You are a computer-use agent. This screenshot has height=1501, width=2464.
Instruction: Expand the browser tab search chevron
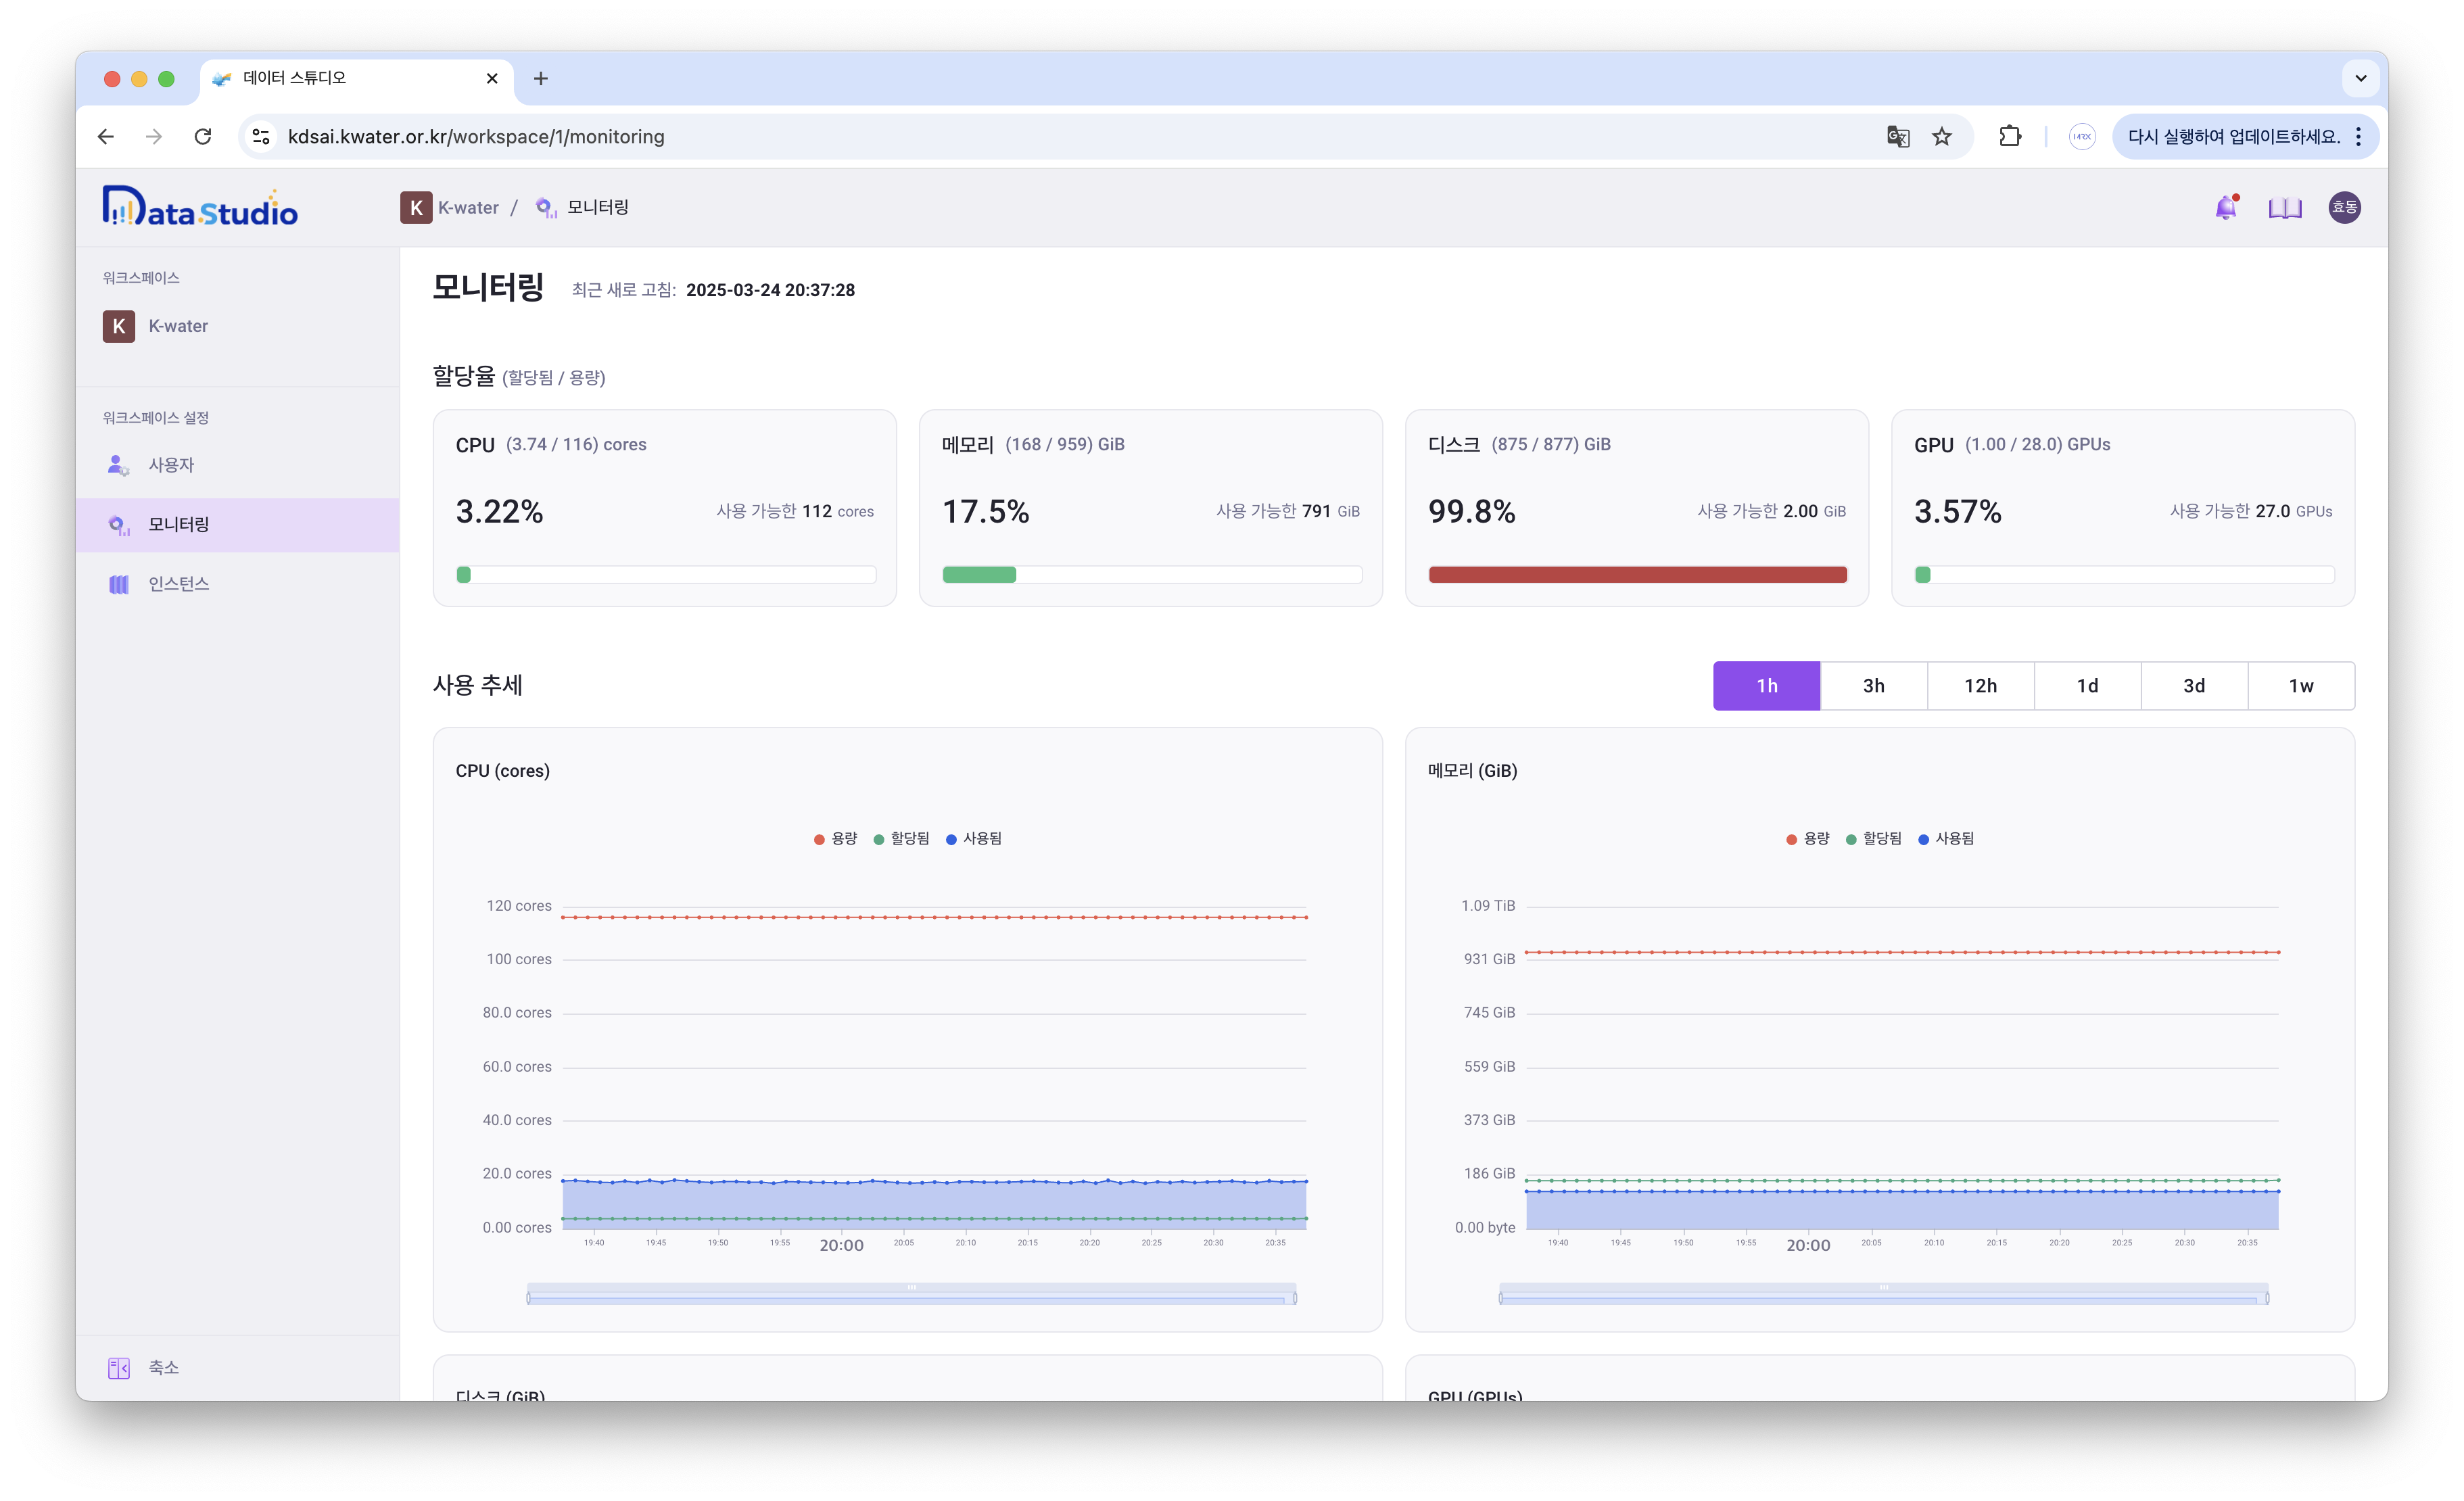click(x=2360, y=78)
